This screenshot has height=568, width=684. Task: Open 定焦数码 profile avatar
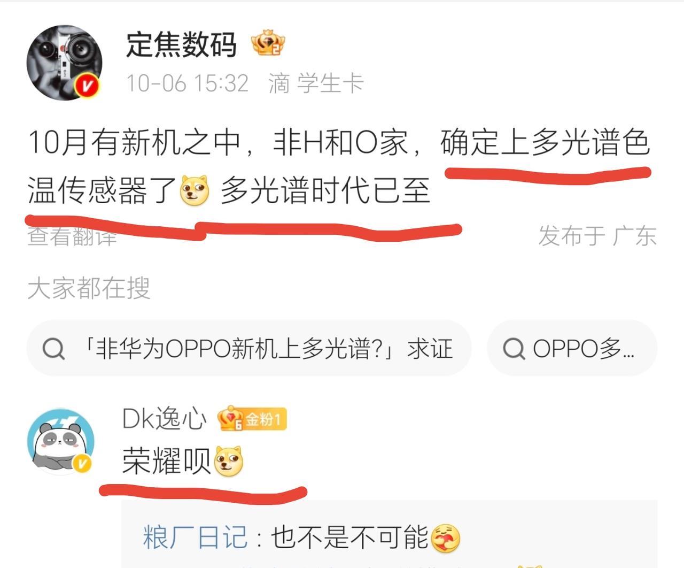pos(64,62)
